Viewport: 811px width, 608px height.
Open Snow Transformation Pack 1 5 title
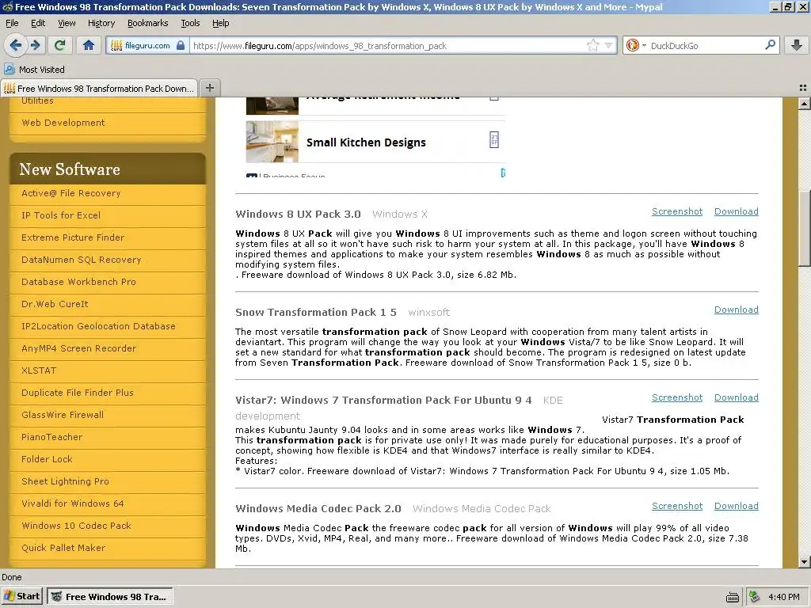(x=315, y=312)
